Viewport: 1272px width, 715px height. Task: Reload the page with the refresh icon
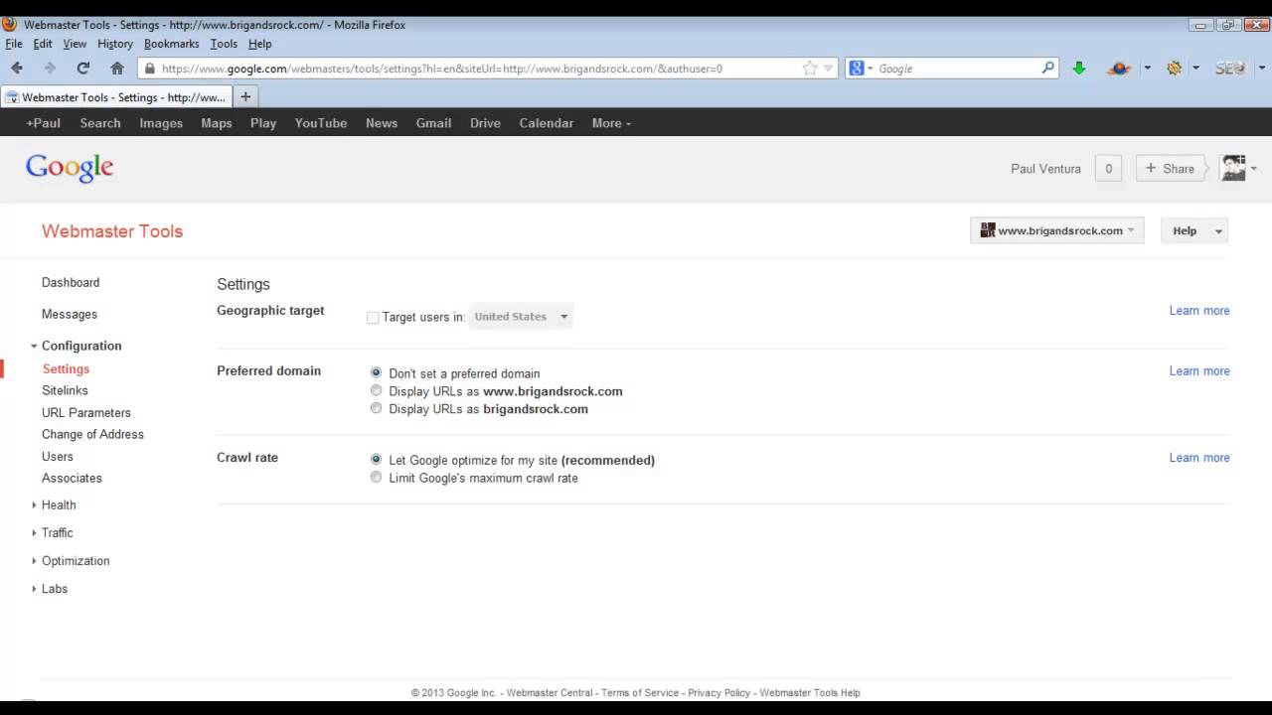[x=83, y=69]
